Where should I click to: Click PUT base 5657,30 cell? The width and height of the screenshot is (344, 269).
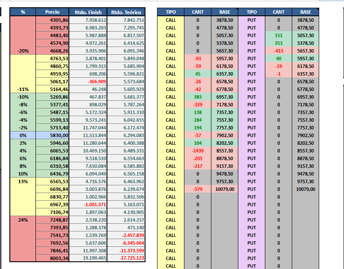pos(305,51)
